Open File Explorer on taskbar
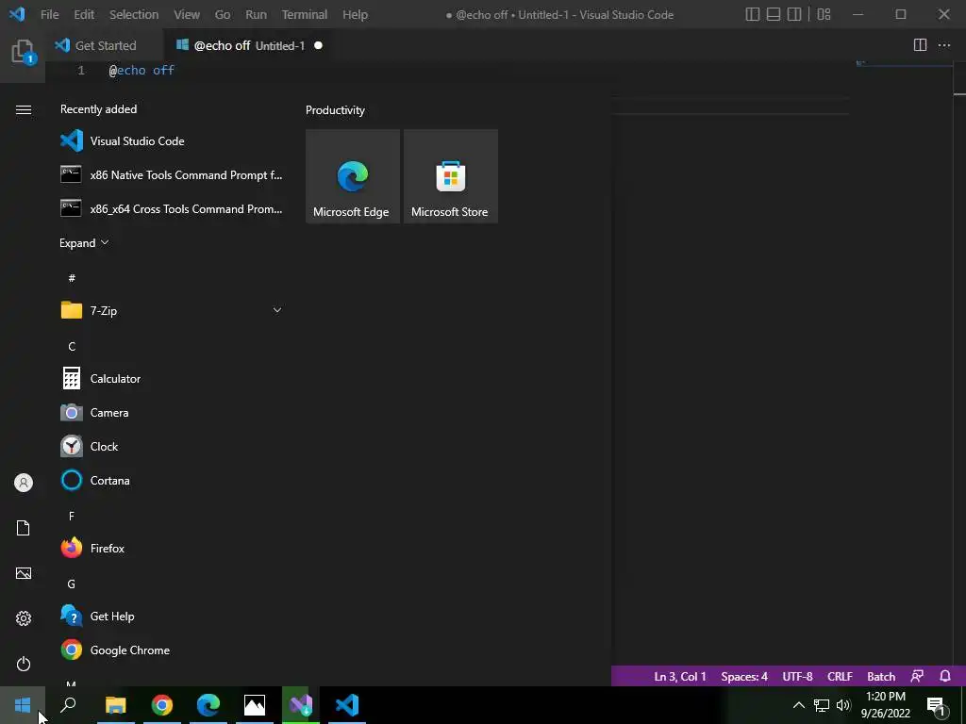The width and height of the screenshot is (966, 724). click(116, 705)
